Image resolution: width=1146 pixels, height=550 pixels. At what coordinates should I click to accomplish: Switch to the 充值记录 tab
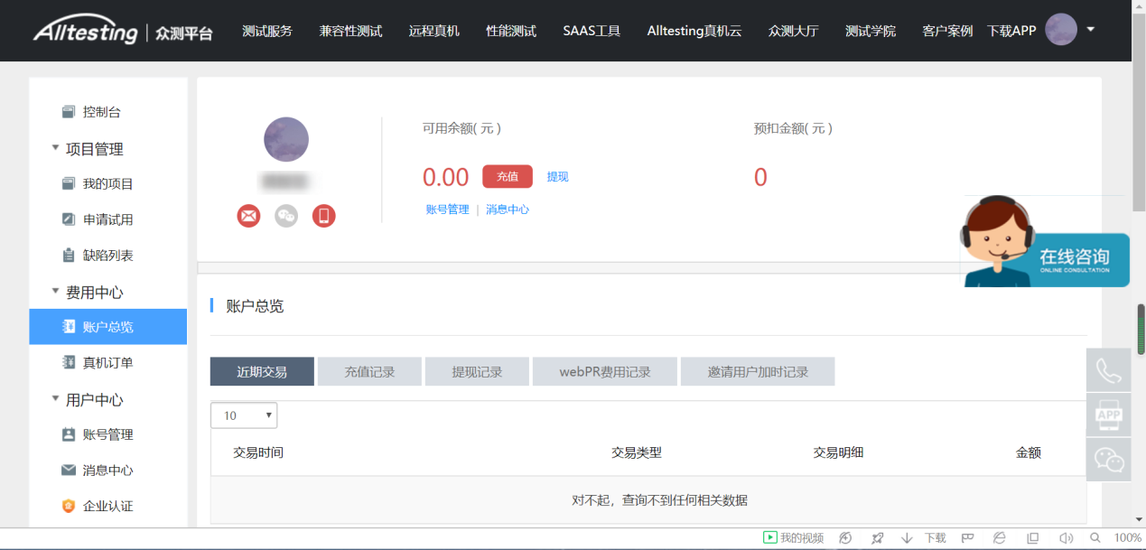coord(369,372)
